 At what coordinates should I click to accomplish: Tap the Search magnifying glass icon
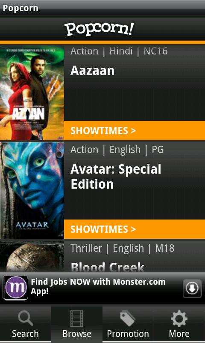pyautogui.click(x=26, y=319)
